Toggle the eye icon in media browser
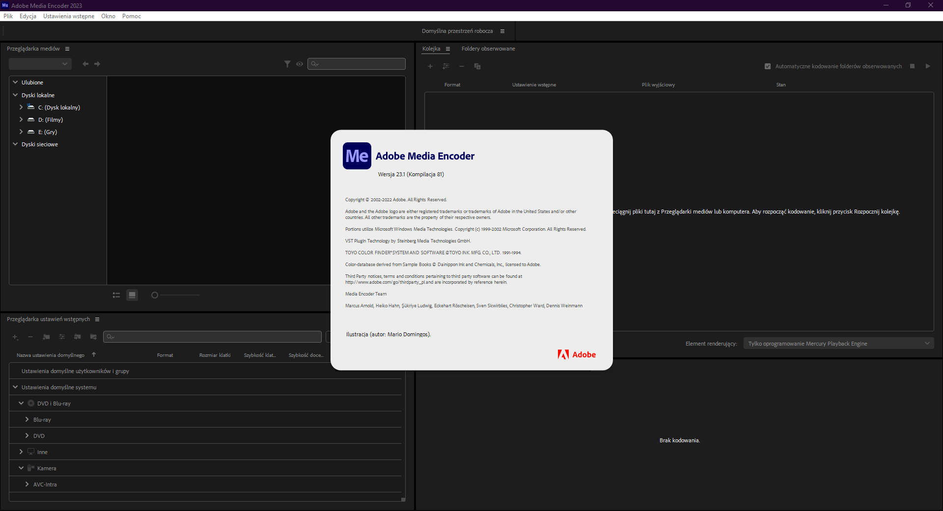This screenshot has height=511, width=943. [x=300, y=64]
